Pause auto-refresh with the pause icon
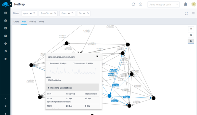This screenshot has height=115, width=197. (140, 4)
